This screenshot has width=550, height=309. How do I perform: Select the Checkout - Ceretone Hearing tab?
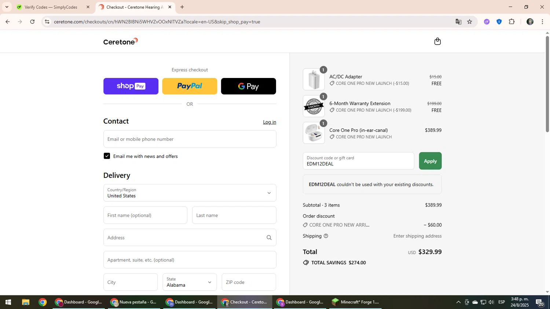[134, 7]
